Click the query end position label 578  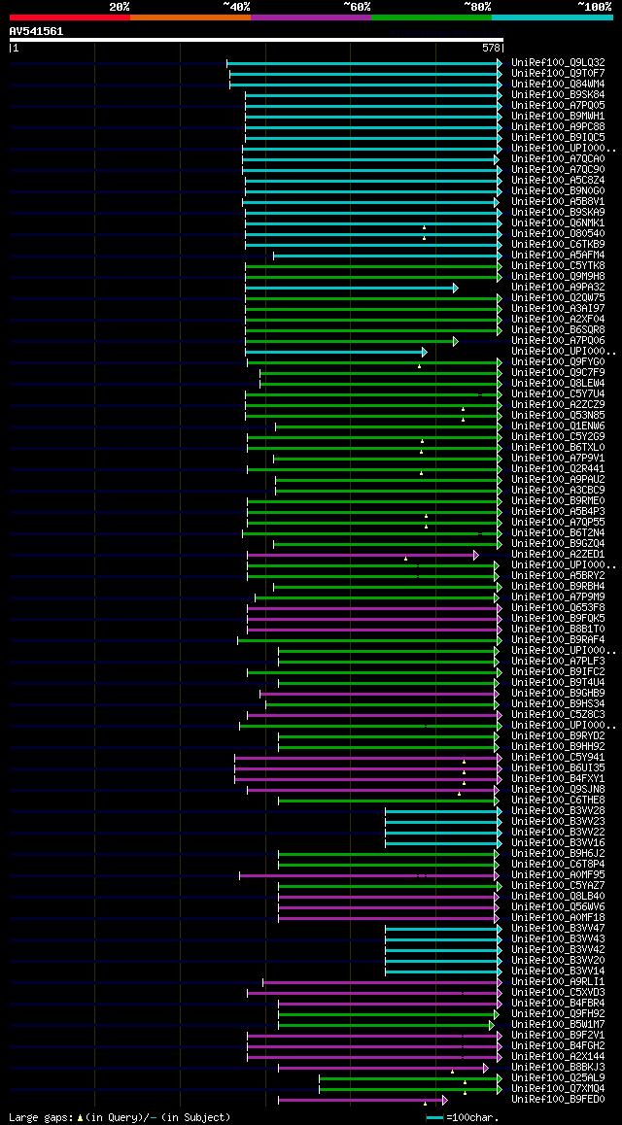(x=491, y=49)
